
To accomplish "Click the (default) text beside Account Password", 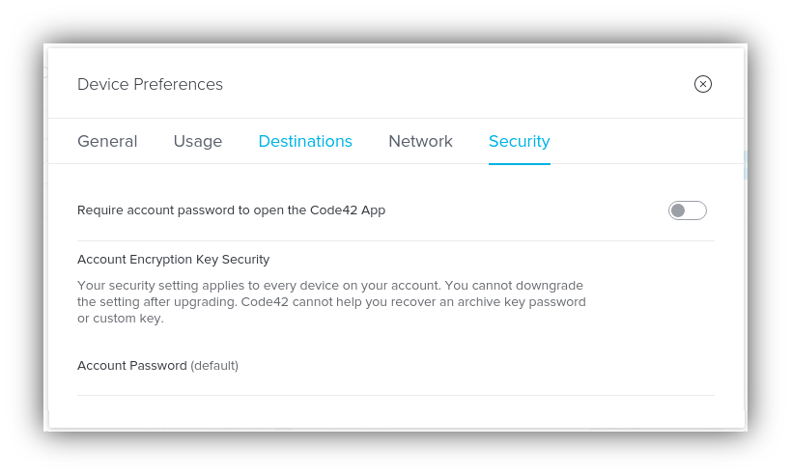I will click(x=214, y=365).
